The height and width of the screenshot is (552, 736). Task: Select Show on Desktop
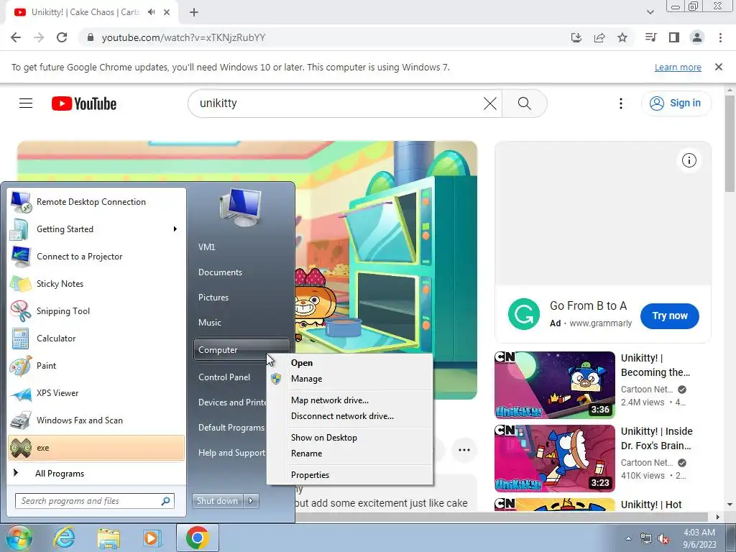[349, 438]
